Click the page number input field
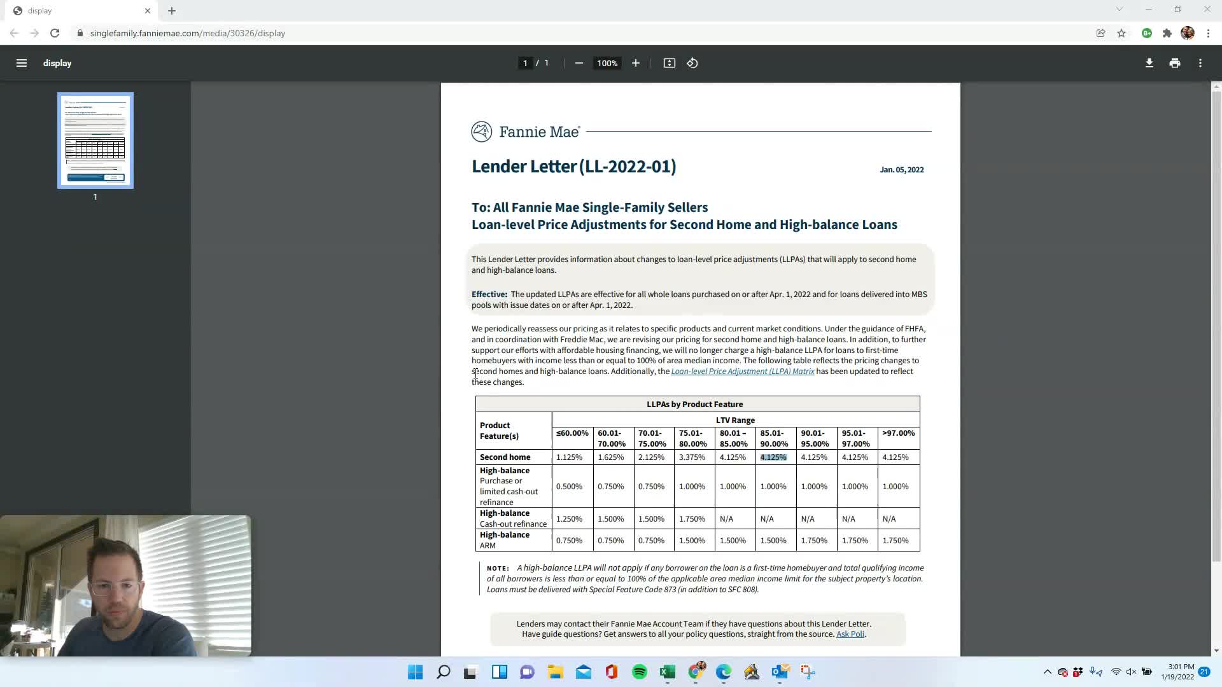 [525, 63]
